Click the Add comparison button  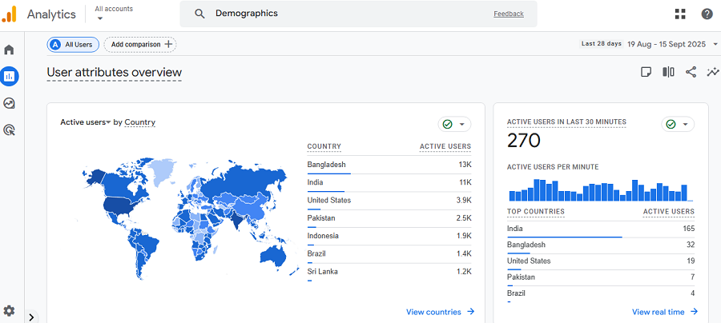click(x=140, y=45)
